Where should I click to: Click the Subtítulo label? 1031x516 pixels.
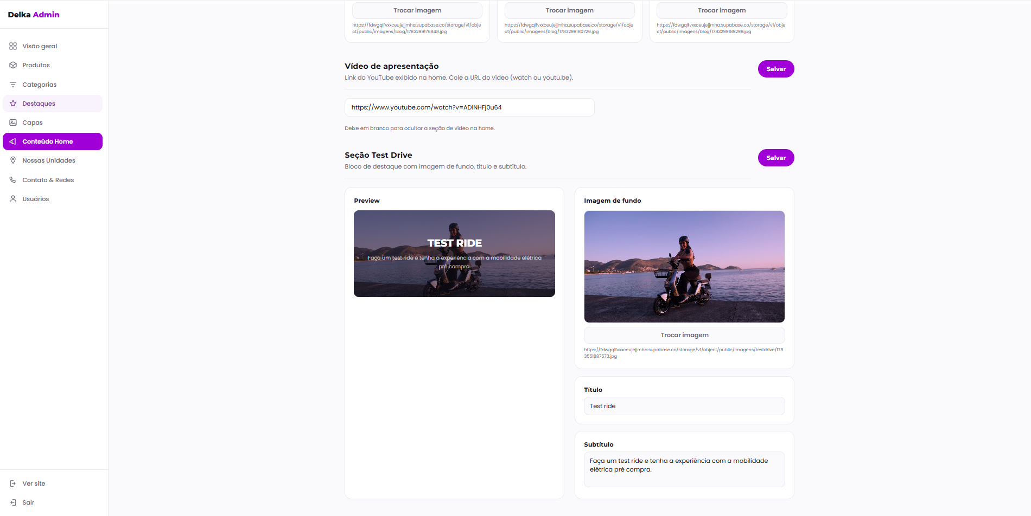(599, 444)
